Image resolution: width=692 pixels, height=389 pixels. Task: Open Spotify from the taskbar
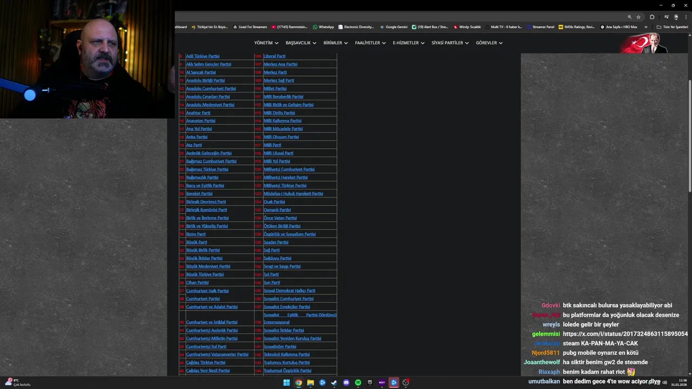[358, 383]
